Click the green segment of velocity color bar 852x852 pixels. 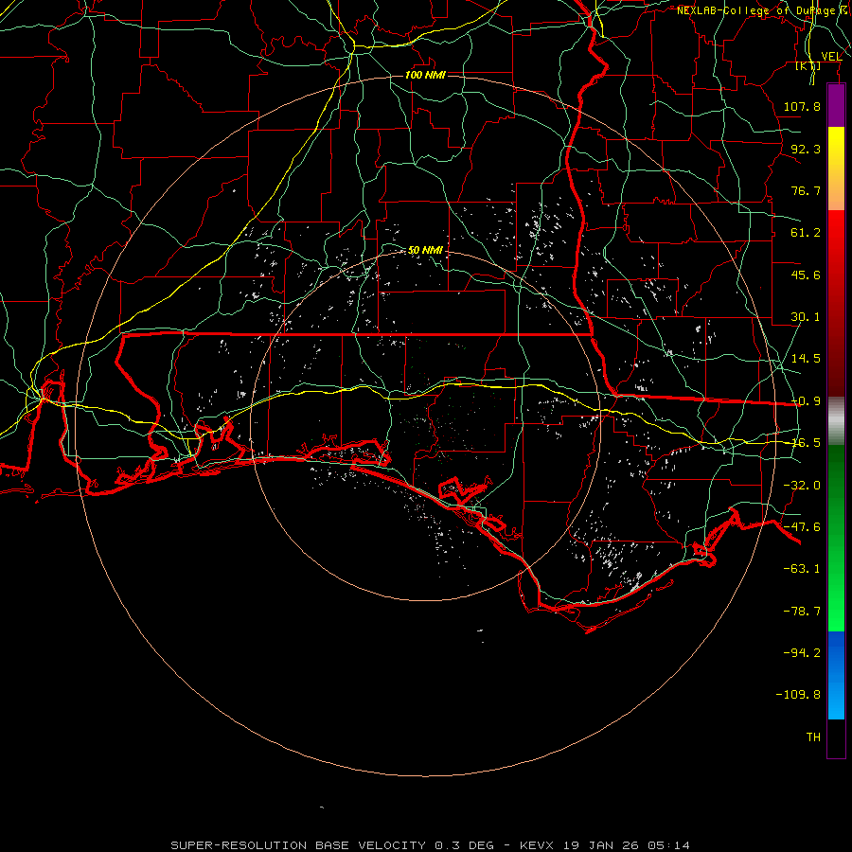click(836, 538)
